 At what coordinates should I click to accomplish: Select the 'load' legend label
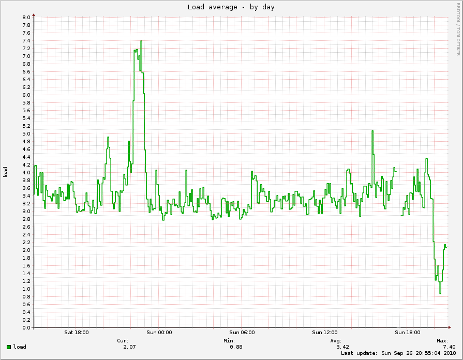(x=20, y=347)
